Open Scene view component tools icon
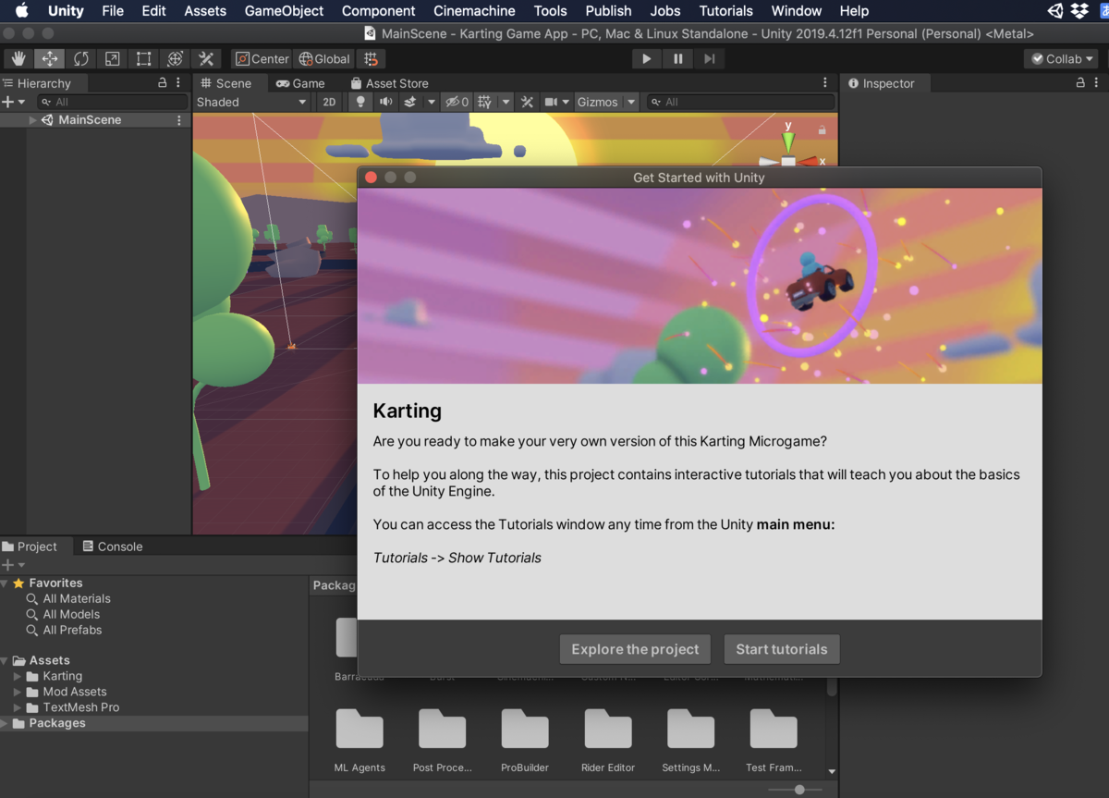 [x=527, y=102]
